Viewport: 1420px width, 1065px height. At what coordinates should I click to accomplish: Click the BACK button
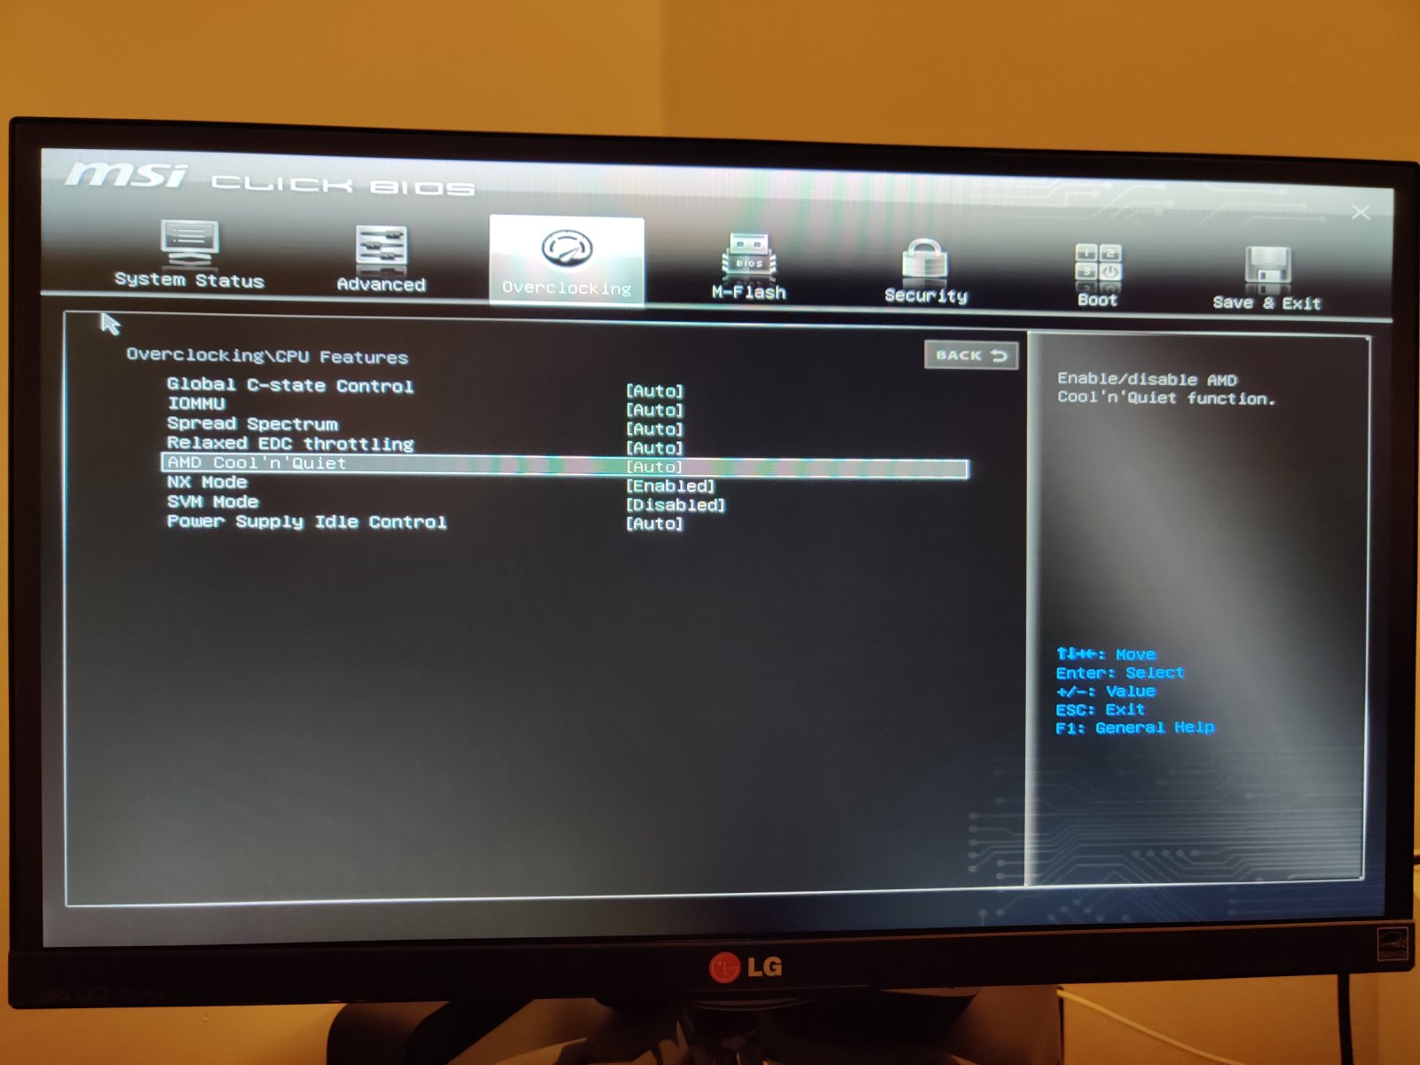tap(971, 355)
